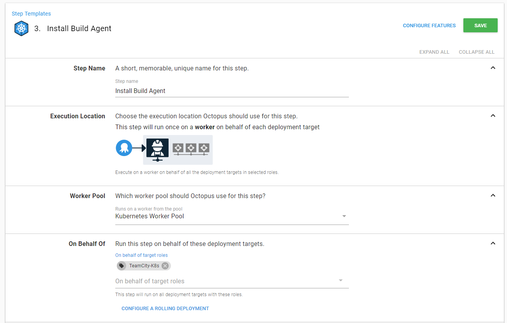The image size is (507, 323).
Task: Click the first deployment target icon
Action: point(178,148)
